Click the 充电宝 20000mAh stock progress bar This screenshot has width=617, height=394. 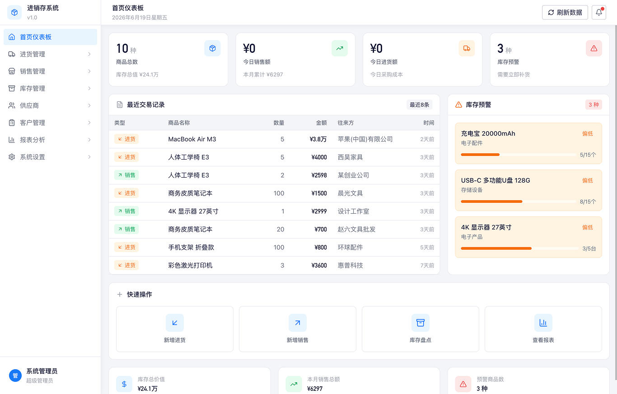click(x=519, y=155)
